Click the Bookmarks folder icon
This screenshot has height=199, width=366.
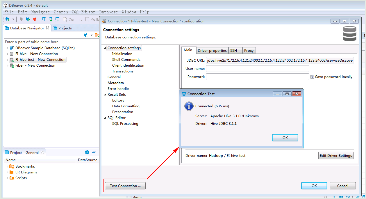12,166
